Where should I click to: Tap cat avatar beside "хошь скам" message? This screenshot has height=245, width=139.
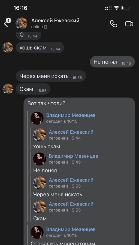8,47
